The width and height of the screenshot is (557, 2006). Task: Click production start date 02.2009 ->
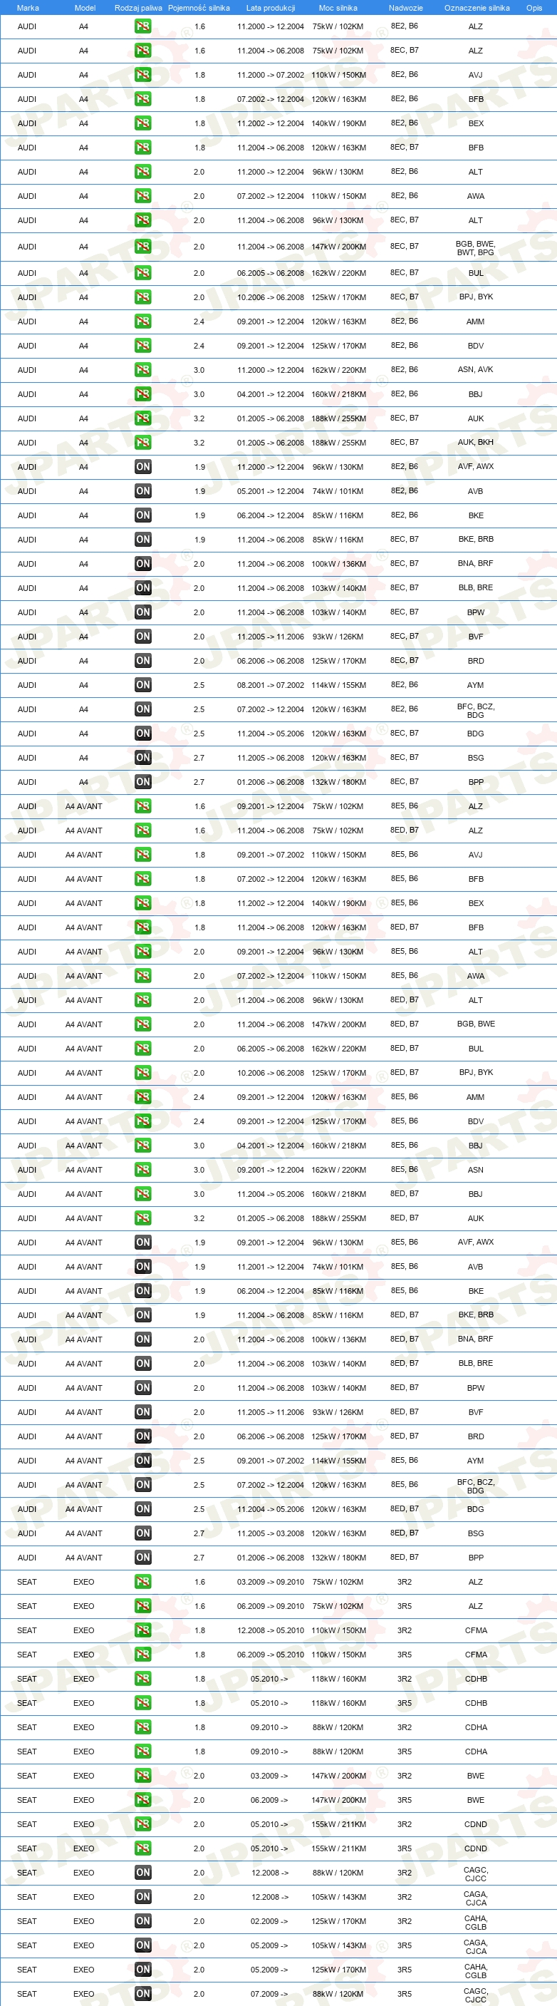[x=270, y=1921]
